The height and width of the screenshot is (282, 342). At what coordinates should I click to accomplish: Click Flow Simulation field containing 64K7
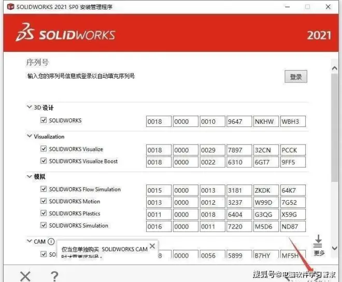(x=293, y=190)
